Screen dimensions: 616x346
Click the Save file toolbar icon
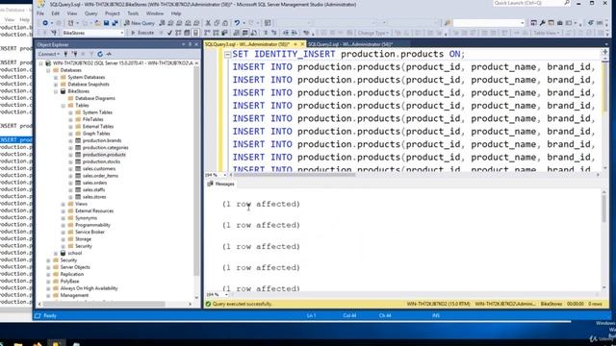click(x=106, y=23)
